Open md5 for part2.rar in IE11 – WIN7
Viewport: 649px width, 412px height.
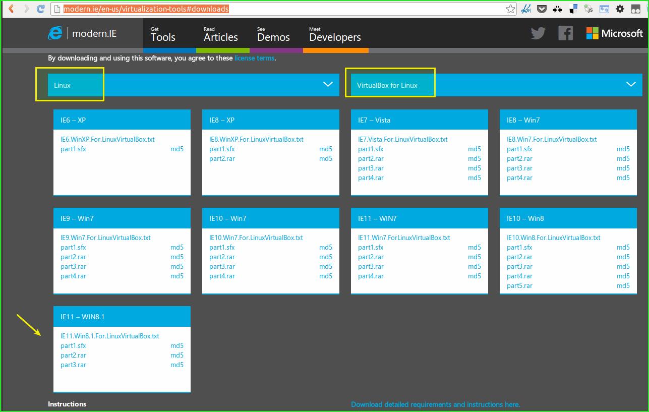pyautogui.click(x=475, y=257)
